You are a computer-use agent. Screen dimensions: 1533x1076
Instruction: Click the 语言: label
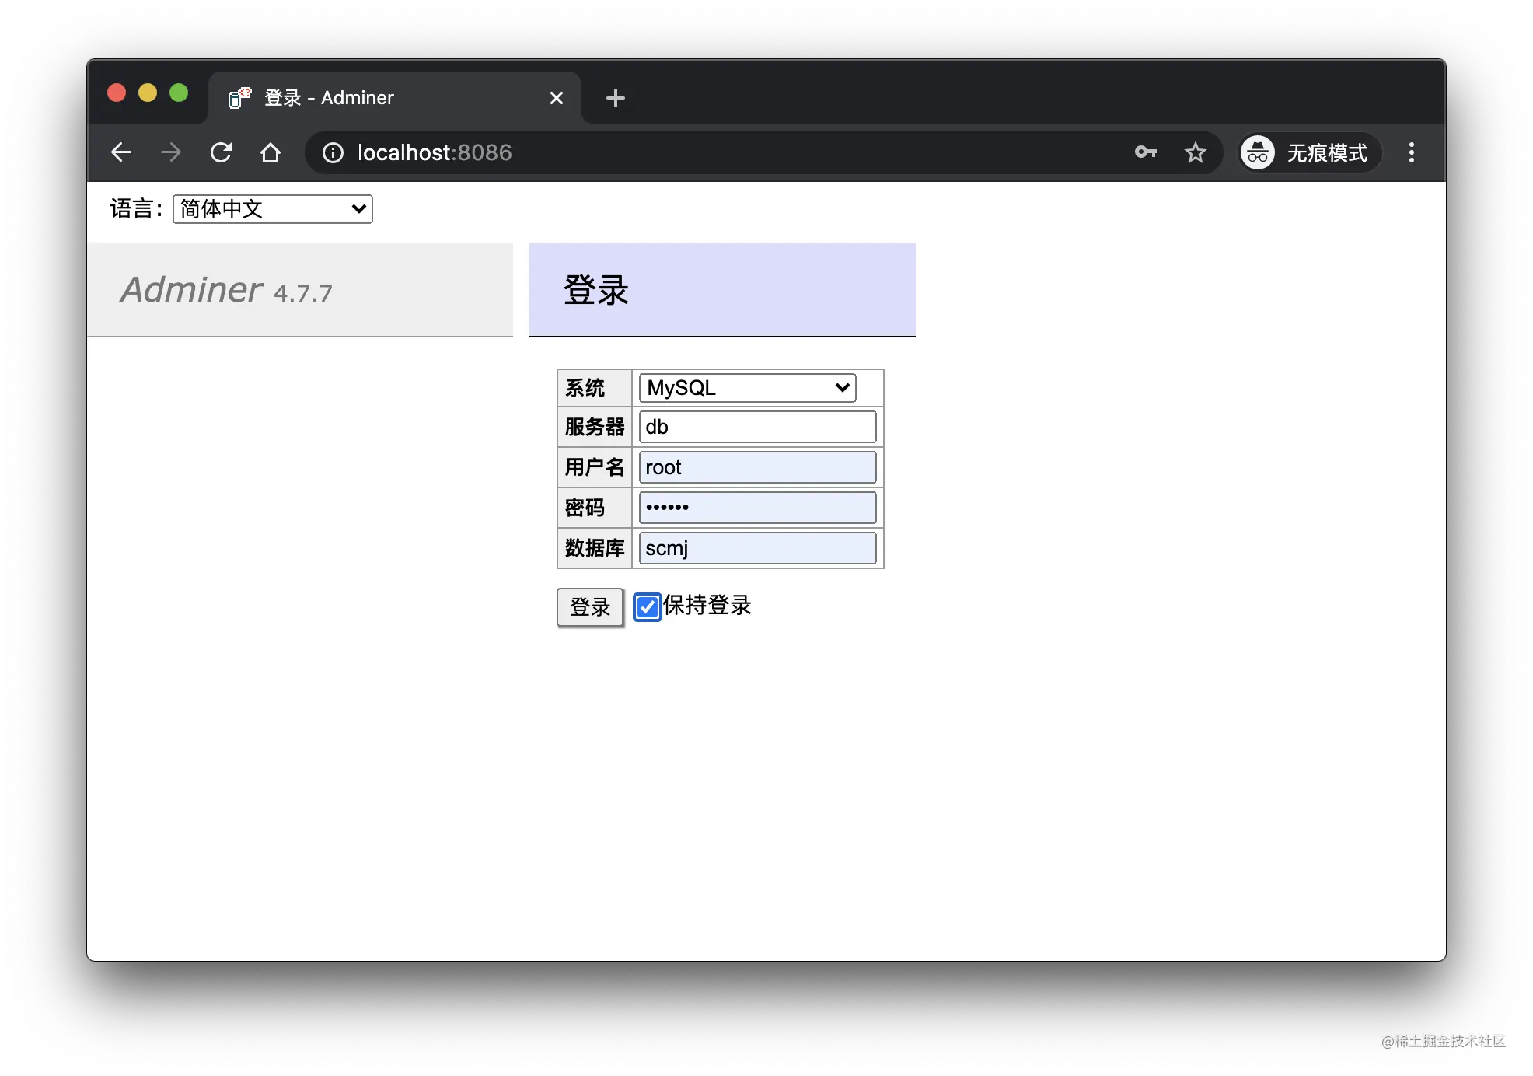pyautogui.click(x=136, y=209)
